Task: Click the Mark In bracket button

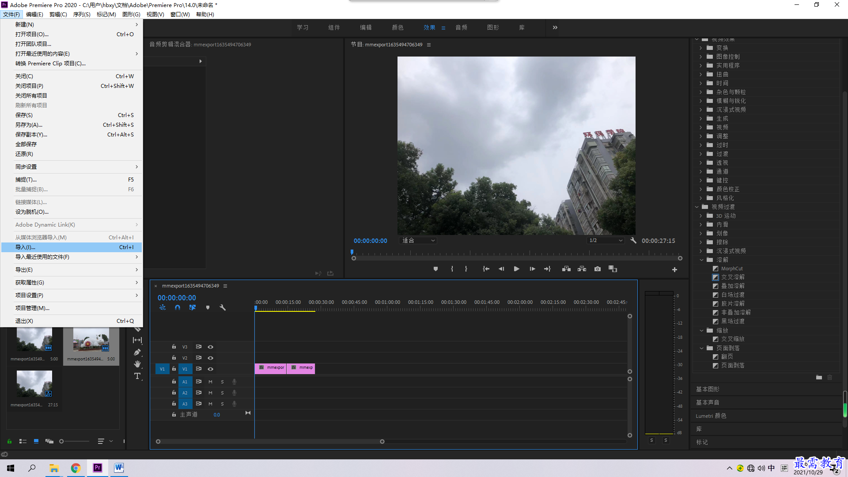Action: (452, 269)
